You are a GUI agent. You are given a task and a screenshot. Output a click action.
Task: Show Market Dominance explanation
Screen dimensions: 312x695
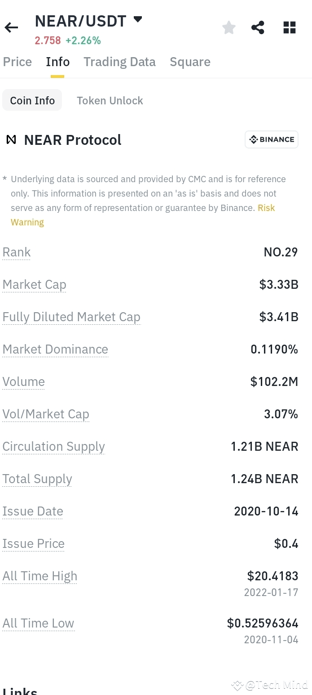coord(55,349)
